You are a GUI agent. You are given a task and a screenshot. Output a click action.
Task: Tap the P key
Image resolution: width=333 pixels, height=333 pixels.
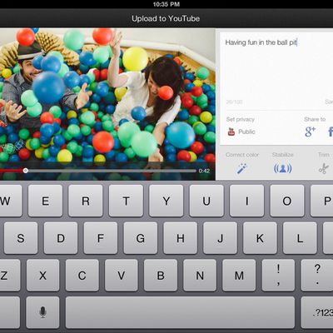322,201
